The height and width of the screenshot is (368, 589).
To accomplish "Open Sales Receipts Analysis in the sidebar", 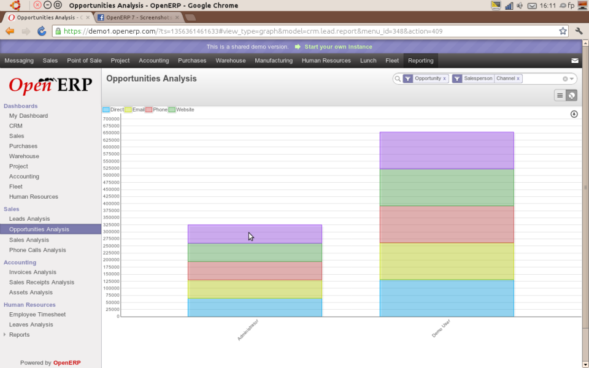I will tap(42, 282).
